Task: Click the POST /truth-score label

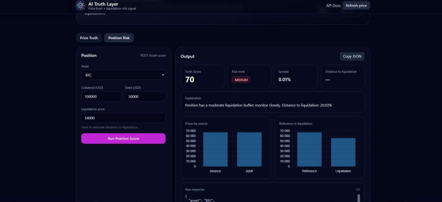Action: [x=153, y=55]
